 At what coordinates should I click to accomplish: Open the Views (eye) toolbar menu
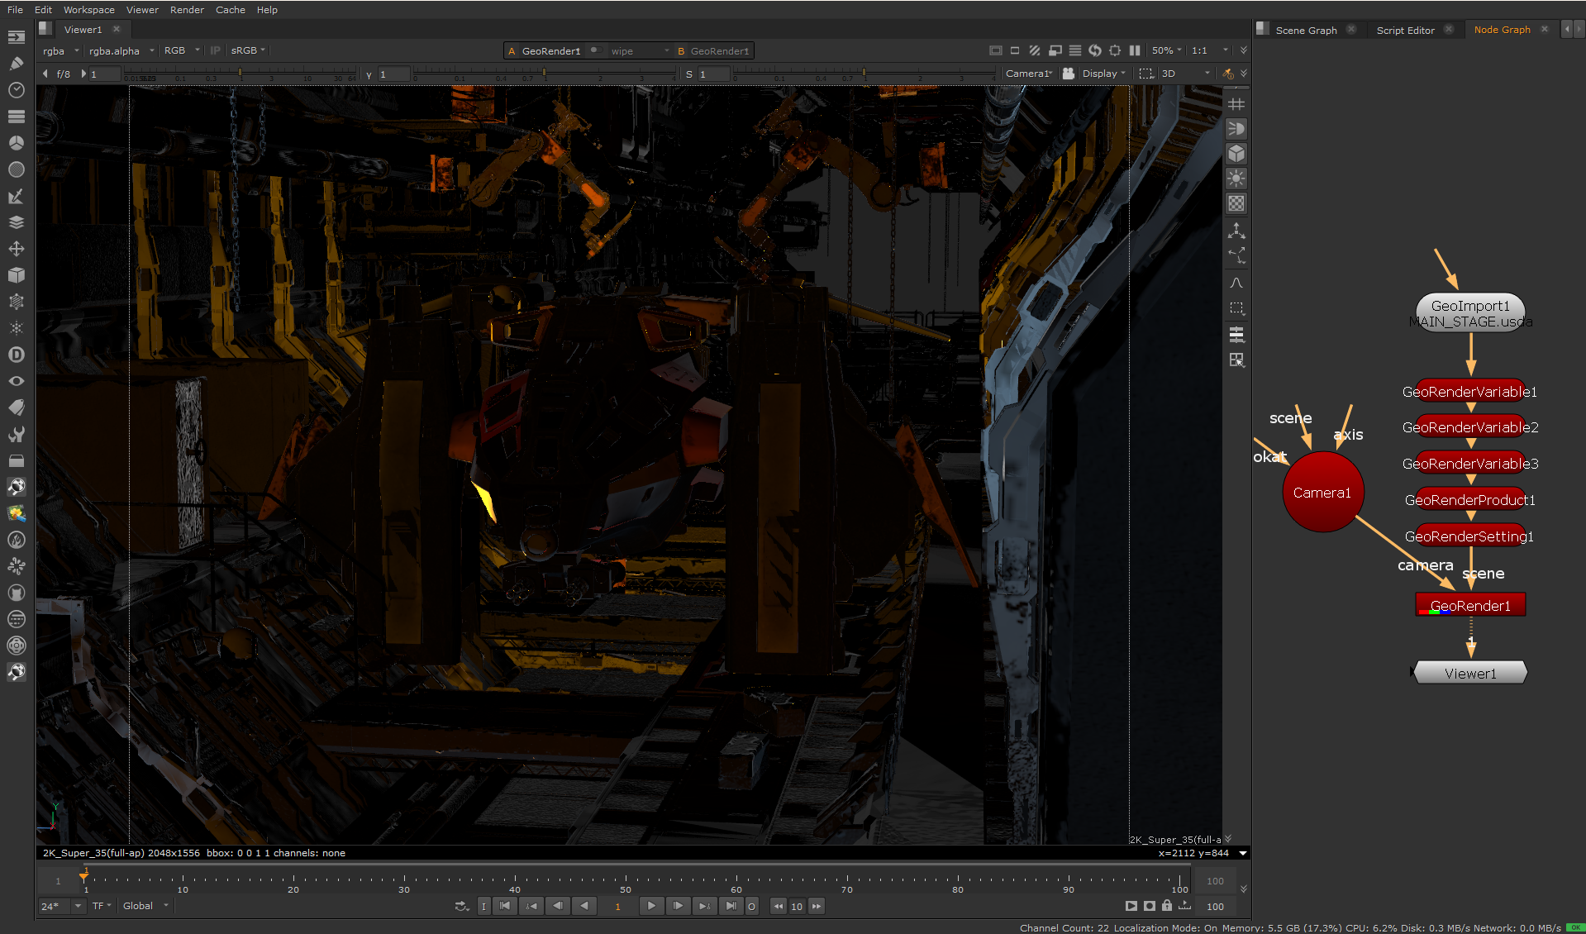click(17, 381)
